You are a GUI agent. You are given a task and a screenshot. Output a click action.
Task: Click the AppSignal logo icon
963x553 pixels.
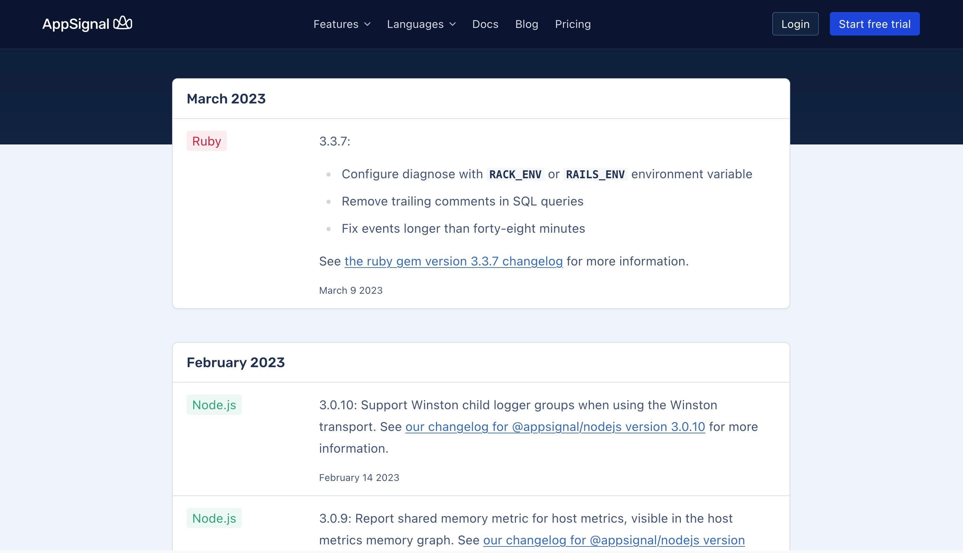pyautogui.click(x=123, y=23)
